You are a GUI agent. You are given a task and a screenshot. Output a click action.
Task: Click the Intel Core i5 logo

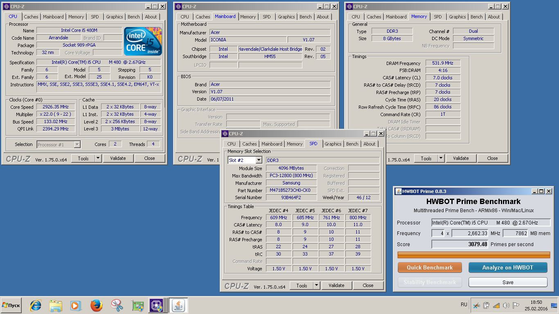point(143,41)
